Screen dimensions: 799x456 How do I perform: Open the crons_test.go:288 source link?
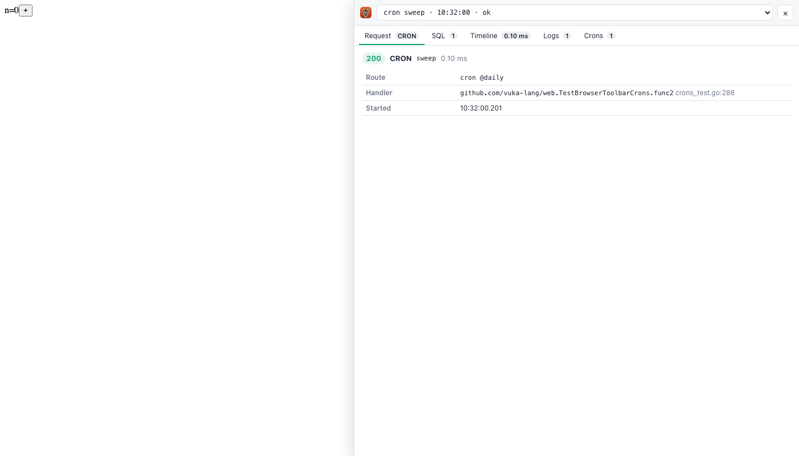[705, 93]
